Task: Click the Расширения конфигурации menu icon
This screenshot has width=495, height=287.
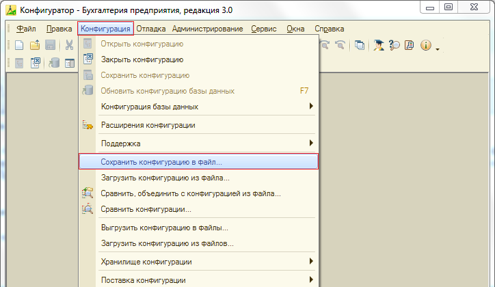Action: (x=88, y=125)
